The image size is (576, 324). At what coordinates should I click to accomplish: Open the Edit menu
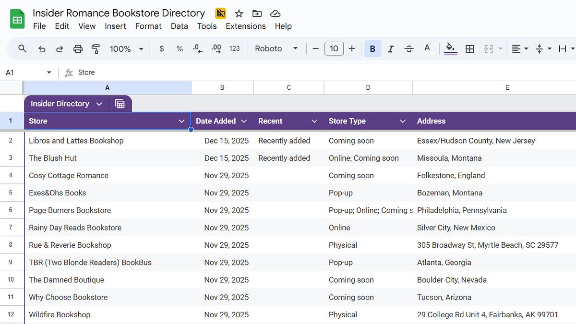point(62,26)
